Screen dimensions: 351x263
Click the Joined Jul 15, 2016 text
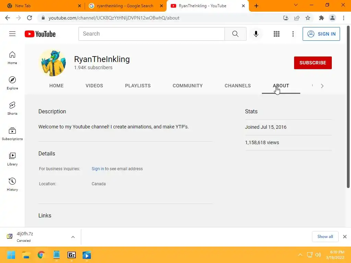pos(266,127)
